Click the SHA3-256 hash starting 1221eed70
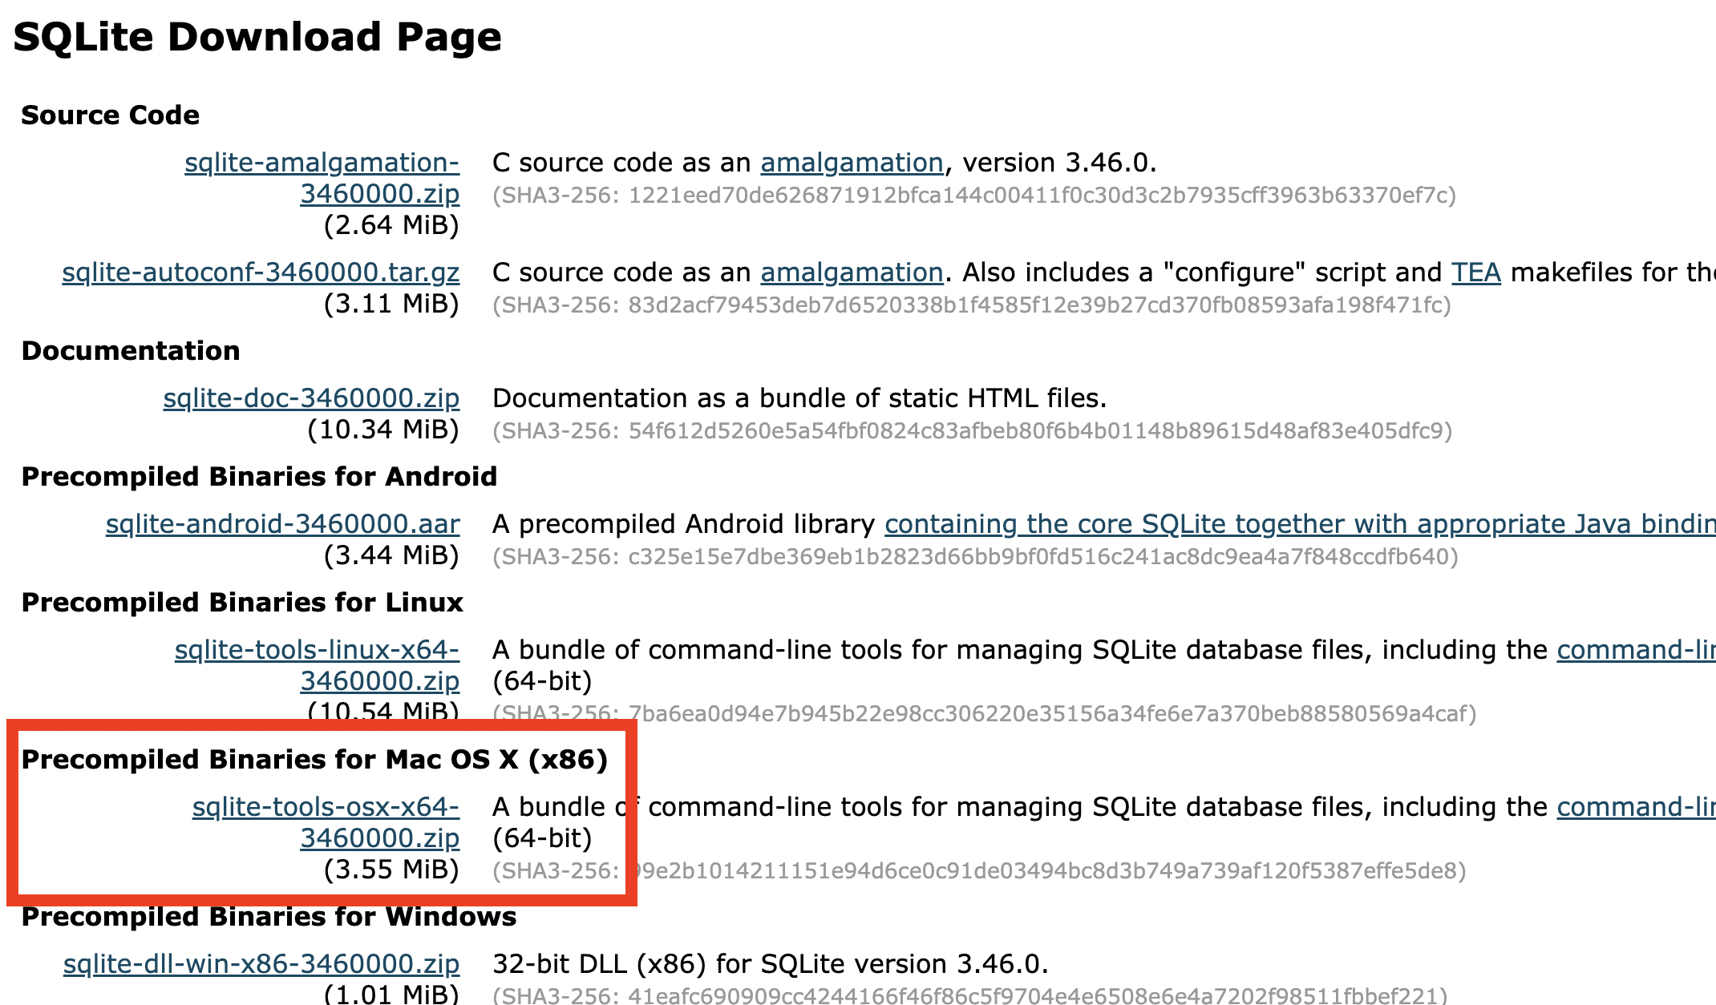Viewport: 1716px width, 1005px height. pos(974,196)
